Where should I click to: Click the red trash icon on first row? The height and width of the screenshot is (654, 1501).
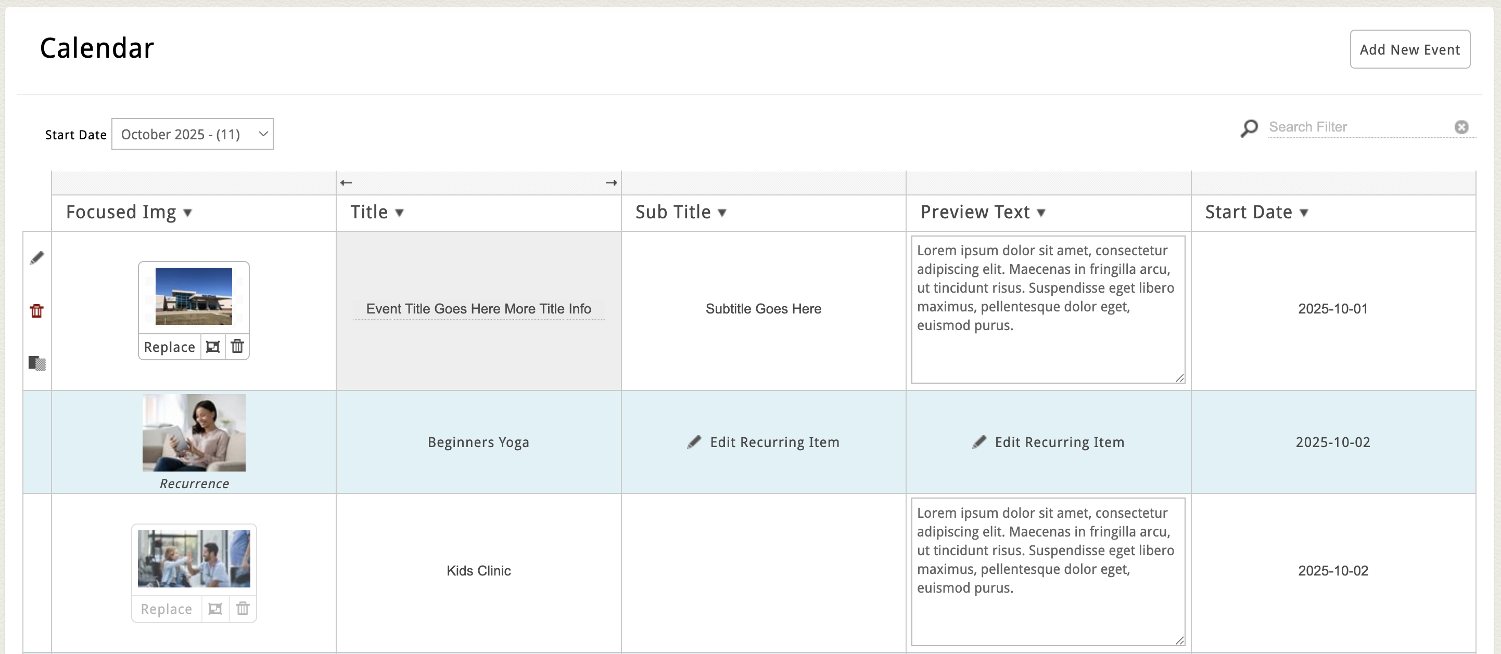(37, 311)
